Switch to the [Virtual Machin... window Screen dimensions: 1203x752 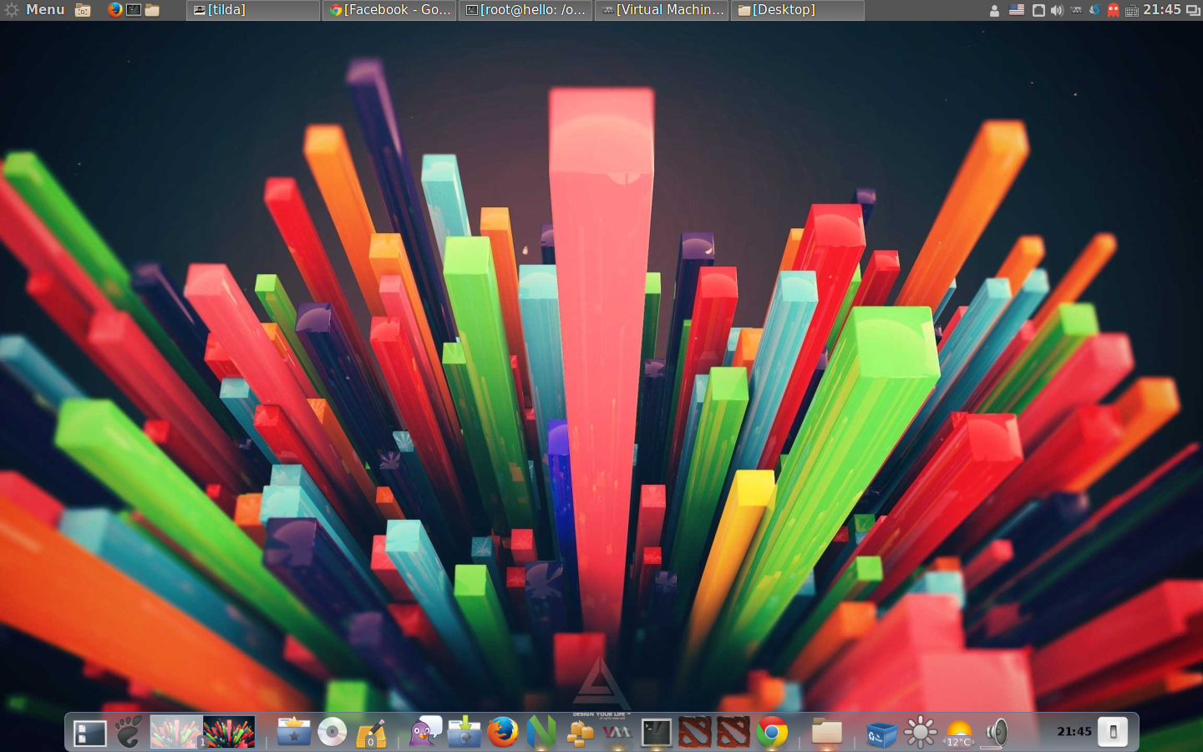point(662,10)
